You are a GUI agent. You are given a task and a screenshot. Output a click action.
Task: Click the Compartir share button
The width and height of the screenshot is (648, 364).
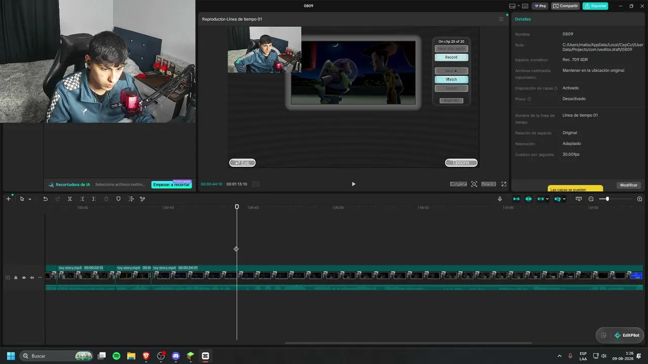[565, 6]
